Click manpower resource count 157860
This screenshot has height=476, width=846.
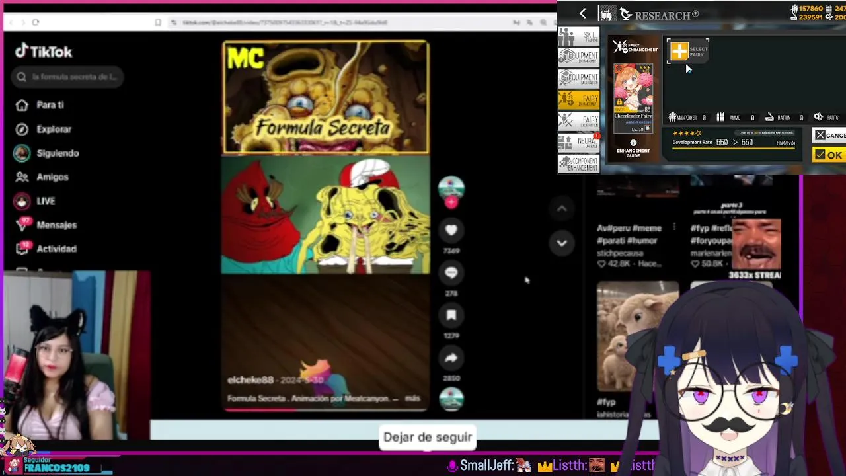pos(810,9)
